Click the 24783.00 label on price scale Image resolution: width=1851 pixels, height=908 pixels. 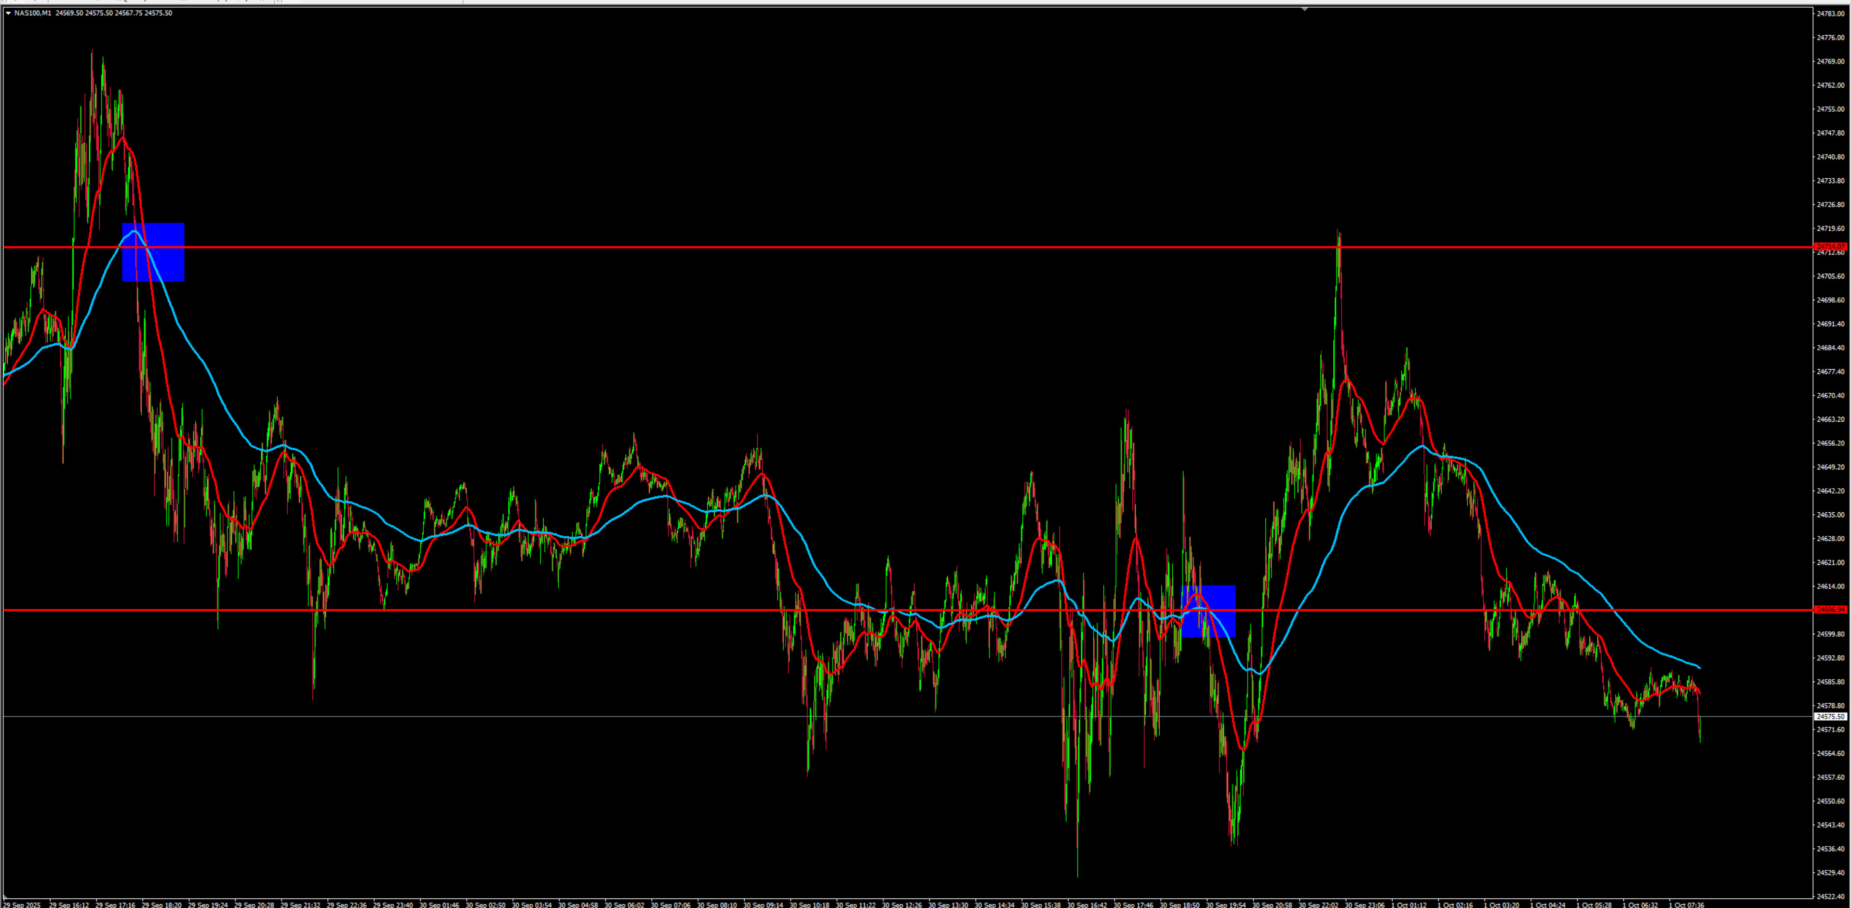pyautogui.click(x=1830, y=13)
